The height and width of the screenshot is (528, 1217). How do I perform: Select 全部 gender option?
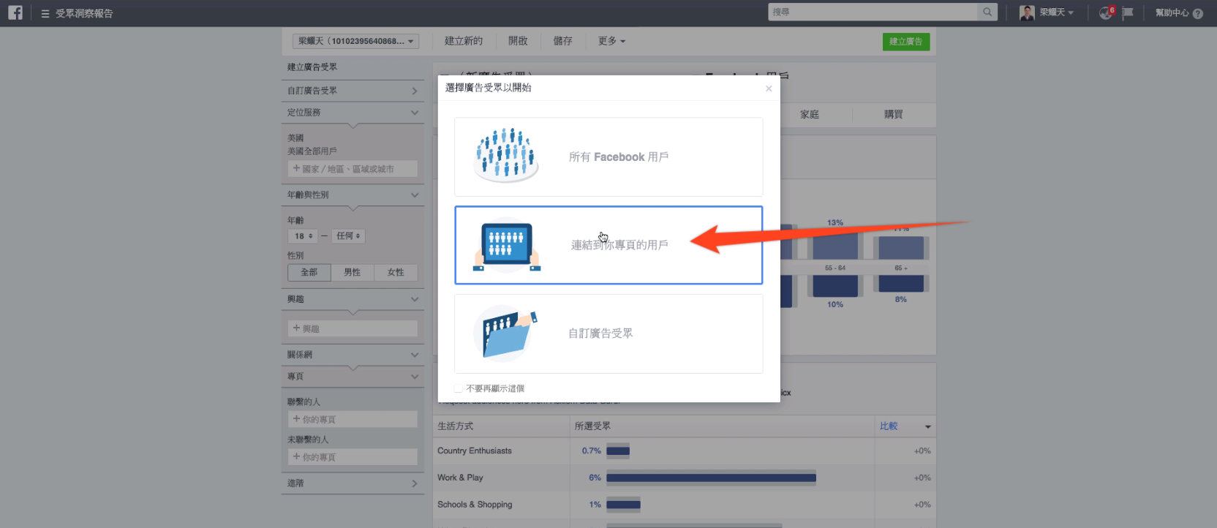click(309, 272)
